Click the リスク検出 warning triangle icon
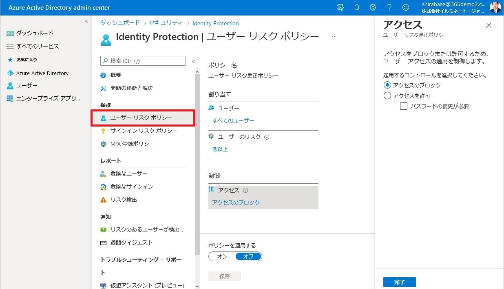The image size is (504, 289). (103, 200)
